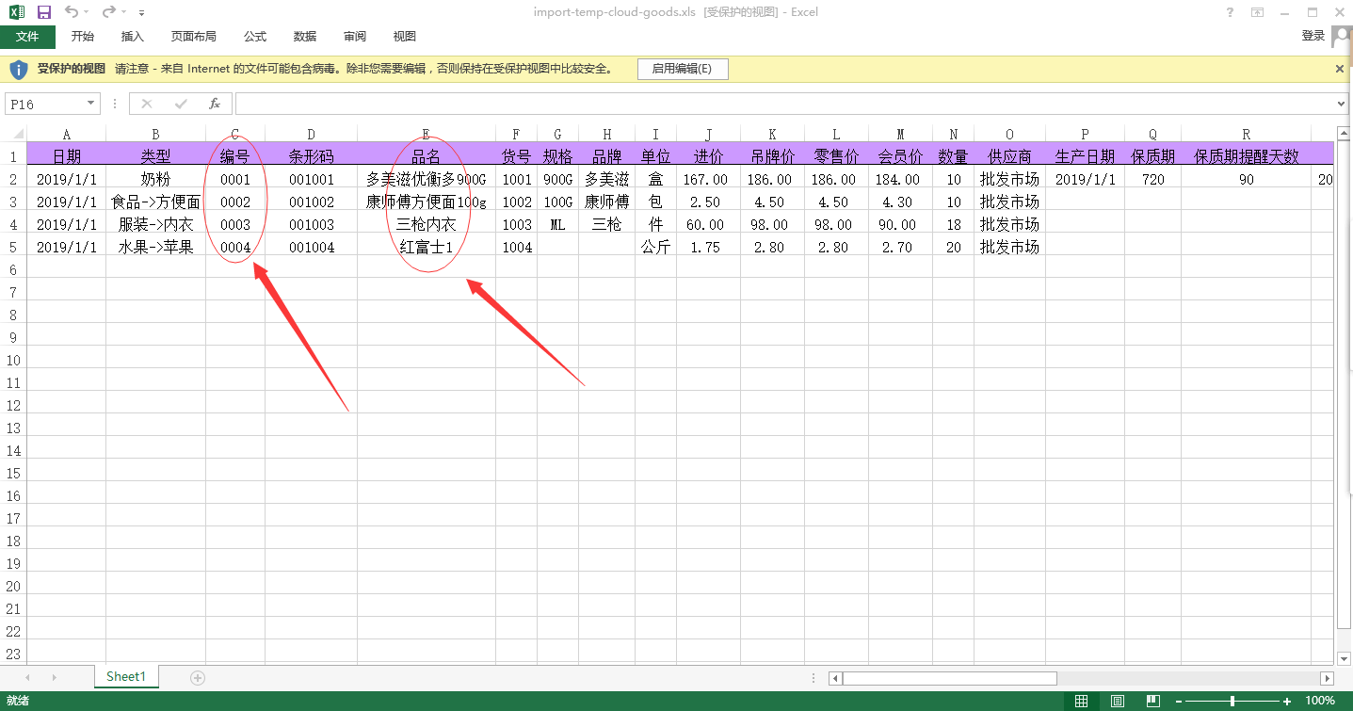
Task: Click the 100% zoom level
Action: click(1320, 701)
